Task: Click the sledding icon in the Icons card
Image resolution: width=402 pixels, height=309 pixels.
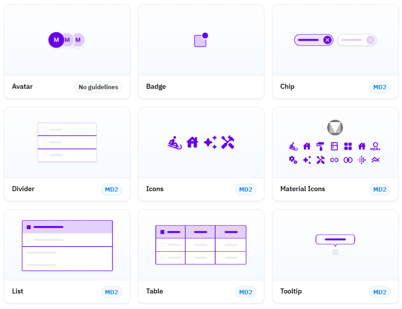Action: point(175,143)
